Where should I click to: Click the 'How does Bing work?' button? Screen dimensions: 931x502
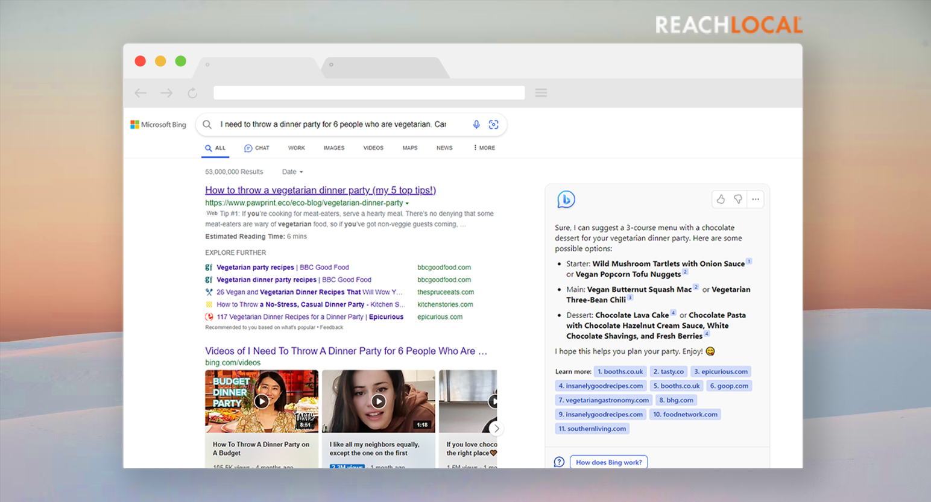coord(609,462)
